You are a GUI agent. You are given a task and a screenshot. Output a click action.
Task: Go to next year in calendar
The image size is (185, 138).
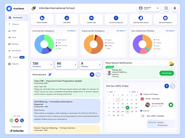coord(138,92)
